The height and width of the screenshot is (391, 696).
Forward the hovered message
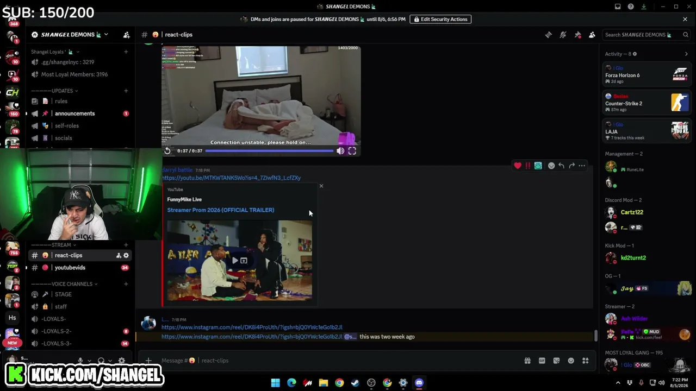coord(571,166)
